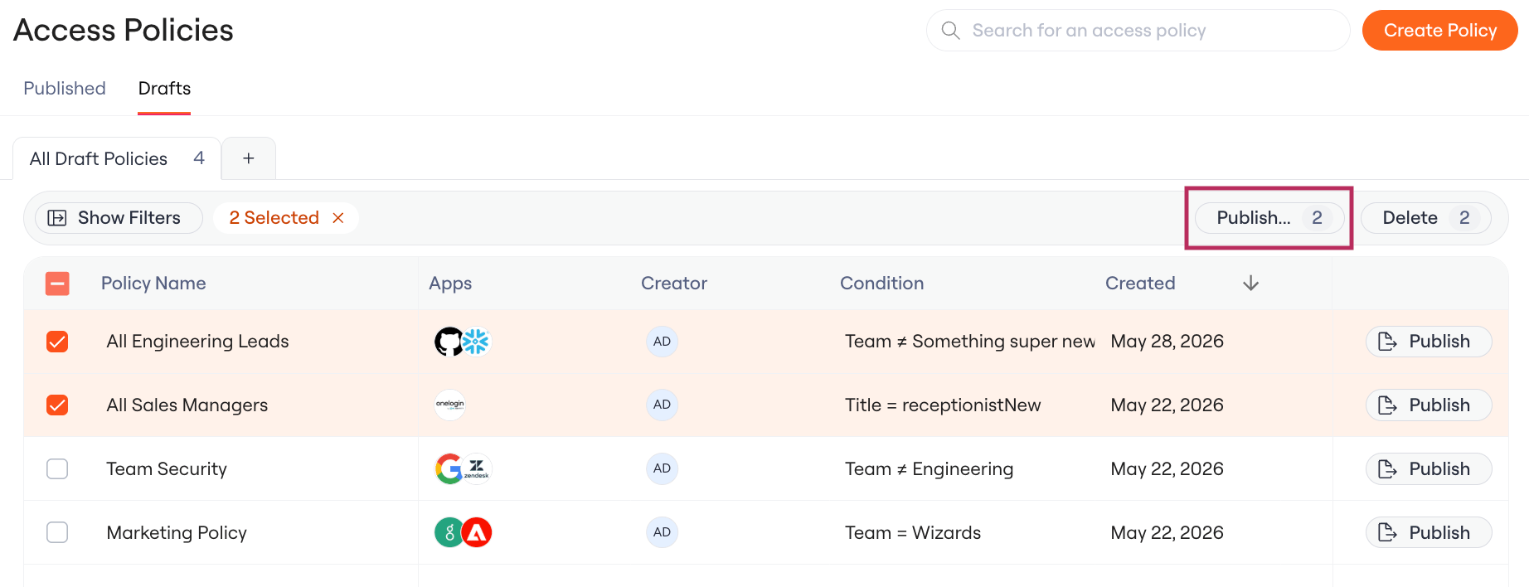The width and height of the screenshot is (1529, 587).
Task: Select the Drafts tab
Action: [x=164, y=89]
